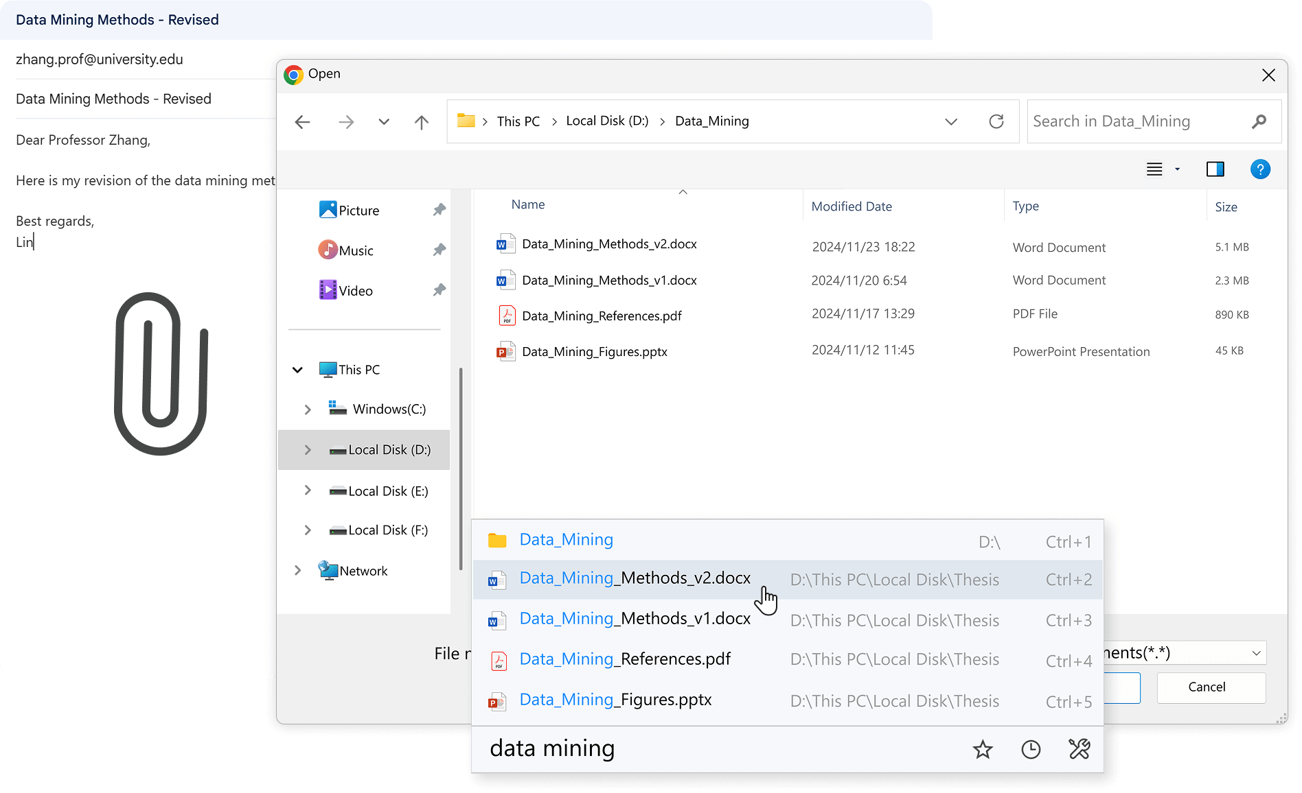Open the blue help icon
The image size is (1302, 793).
pos(1260,169)
